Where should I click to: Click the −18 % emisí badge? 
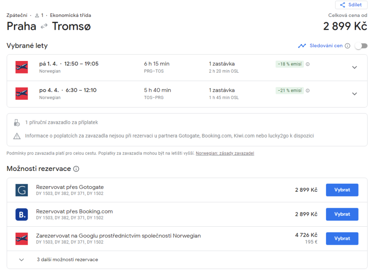click(290, 64)
